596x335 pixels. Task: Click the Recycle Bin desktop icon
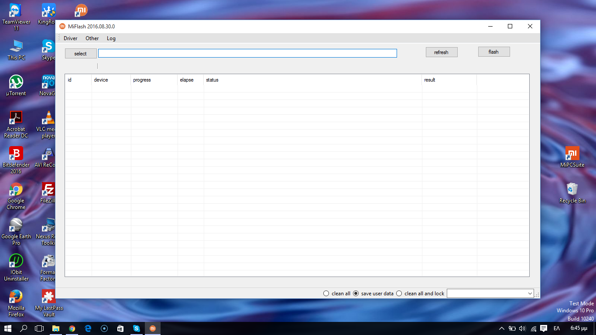572,190
